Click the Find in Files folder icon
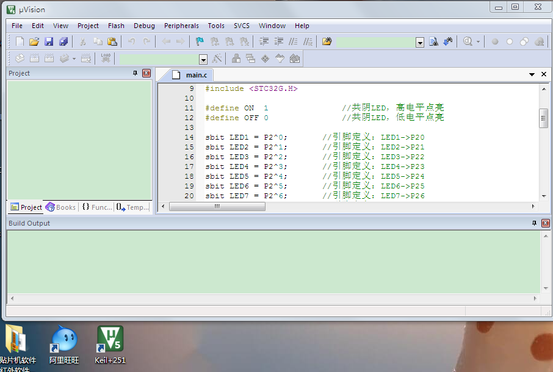The width and height of the screenshot is (553, 372). tap(327, 41)
